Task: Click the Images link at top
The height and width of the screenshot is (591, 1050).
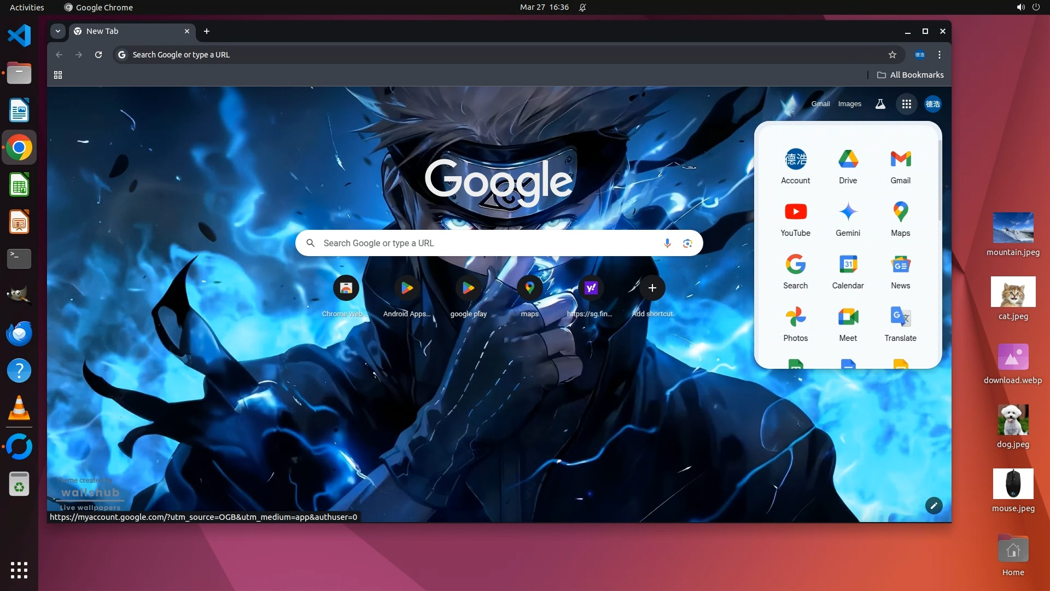Action: (x=849, y=104)
